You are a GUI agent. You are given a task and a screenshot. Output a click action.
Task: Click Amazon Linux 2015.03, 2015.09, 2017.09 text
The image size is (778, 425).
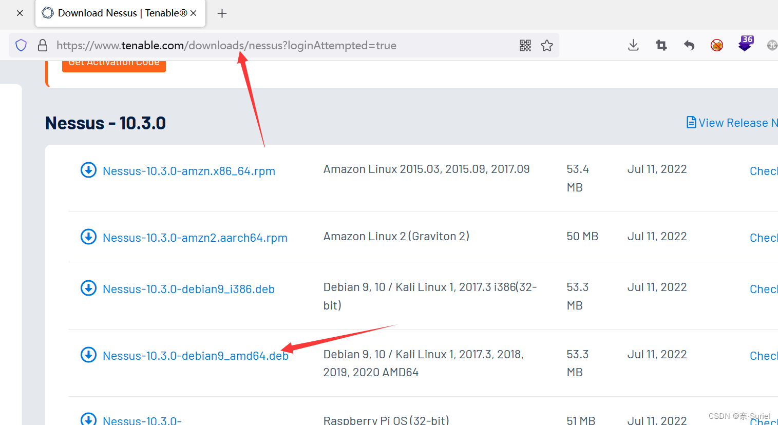pyautogui.click(x=426, y=169)
